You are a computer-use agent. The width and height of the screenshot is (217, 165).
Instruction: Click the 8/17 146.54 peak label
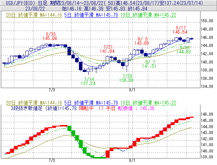tap(180, 30)
